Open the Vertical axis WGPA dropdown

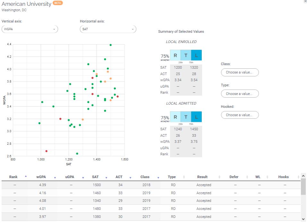30,29
